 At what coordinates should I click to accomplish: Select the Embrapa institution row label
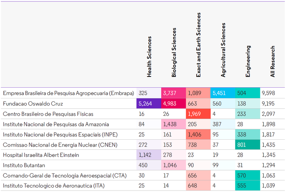(x=68, y=93)
